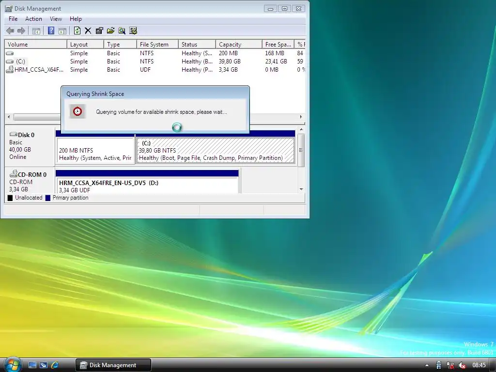This screenshot has width=496, height=372.
Task: Click the Querying Shrink Space dialog title
Action: (95, 94)
